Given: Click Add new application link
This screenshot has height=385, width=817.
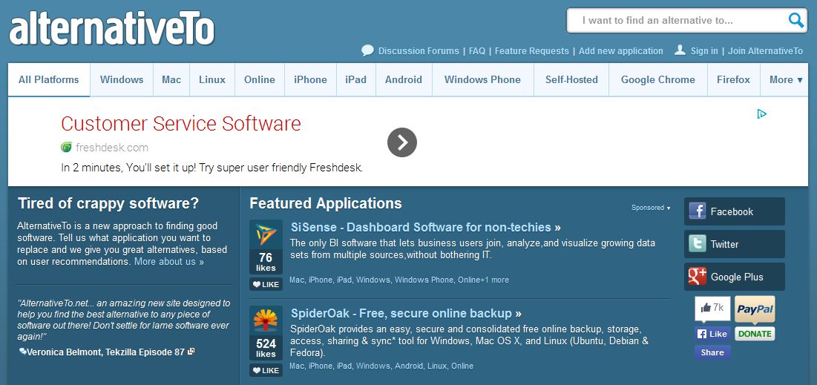Looking at the screenshot, I should click(620, 51).
